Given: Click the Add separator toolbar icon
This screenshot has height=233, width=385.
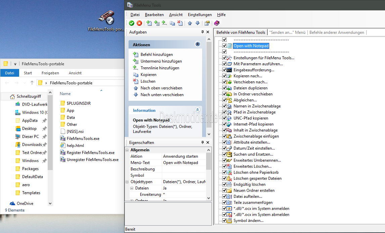Looking at the screenshot, I should [x=164, y=23].
